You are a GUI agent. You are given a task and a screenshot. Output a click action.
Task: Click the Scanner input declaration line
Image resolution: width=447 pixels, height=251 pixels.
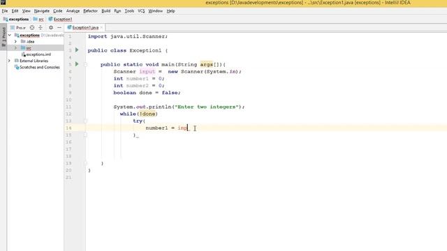177,72
